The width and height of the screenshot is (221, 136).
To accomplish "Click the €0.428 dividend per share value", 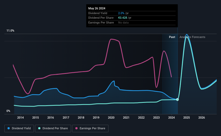I will click(123, 18).
